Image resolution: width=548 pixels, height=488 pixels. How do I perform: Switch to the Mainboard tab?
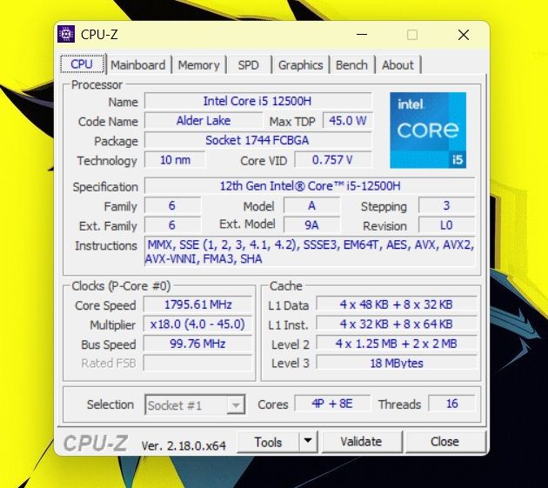tap(137, 65)
